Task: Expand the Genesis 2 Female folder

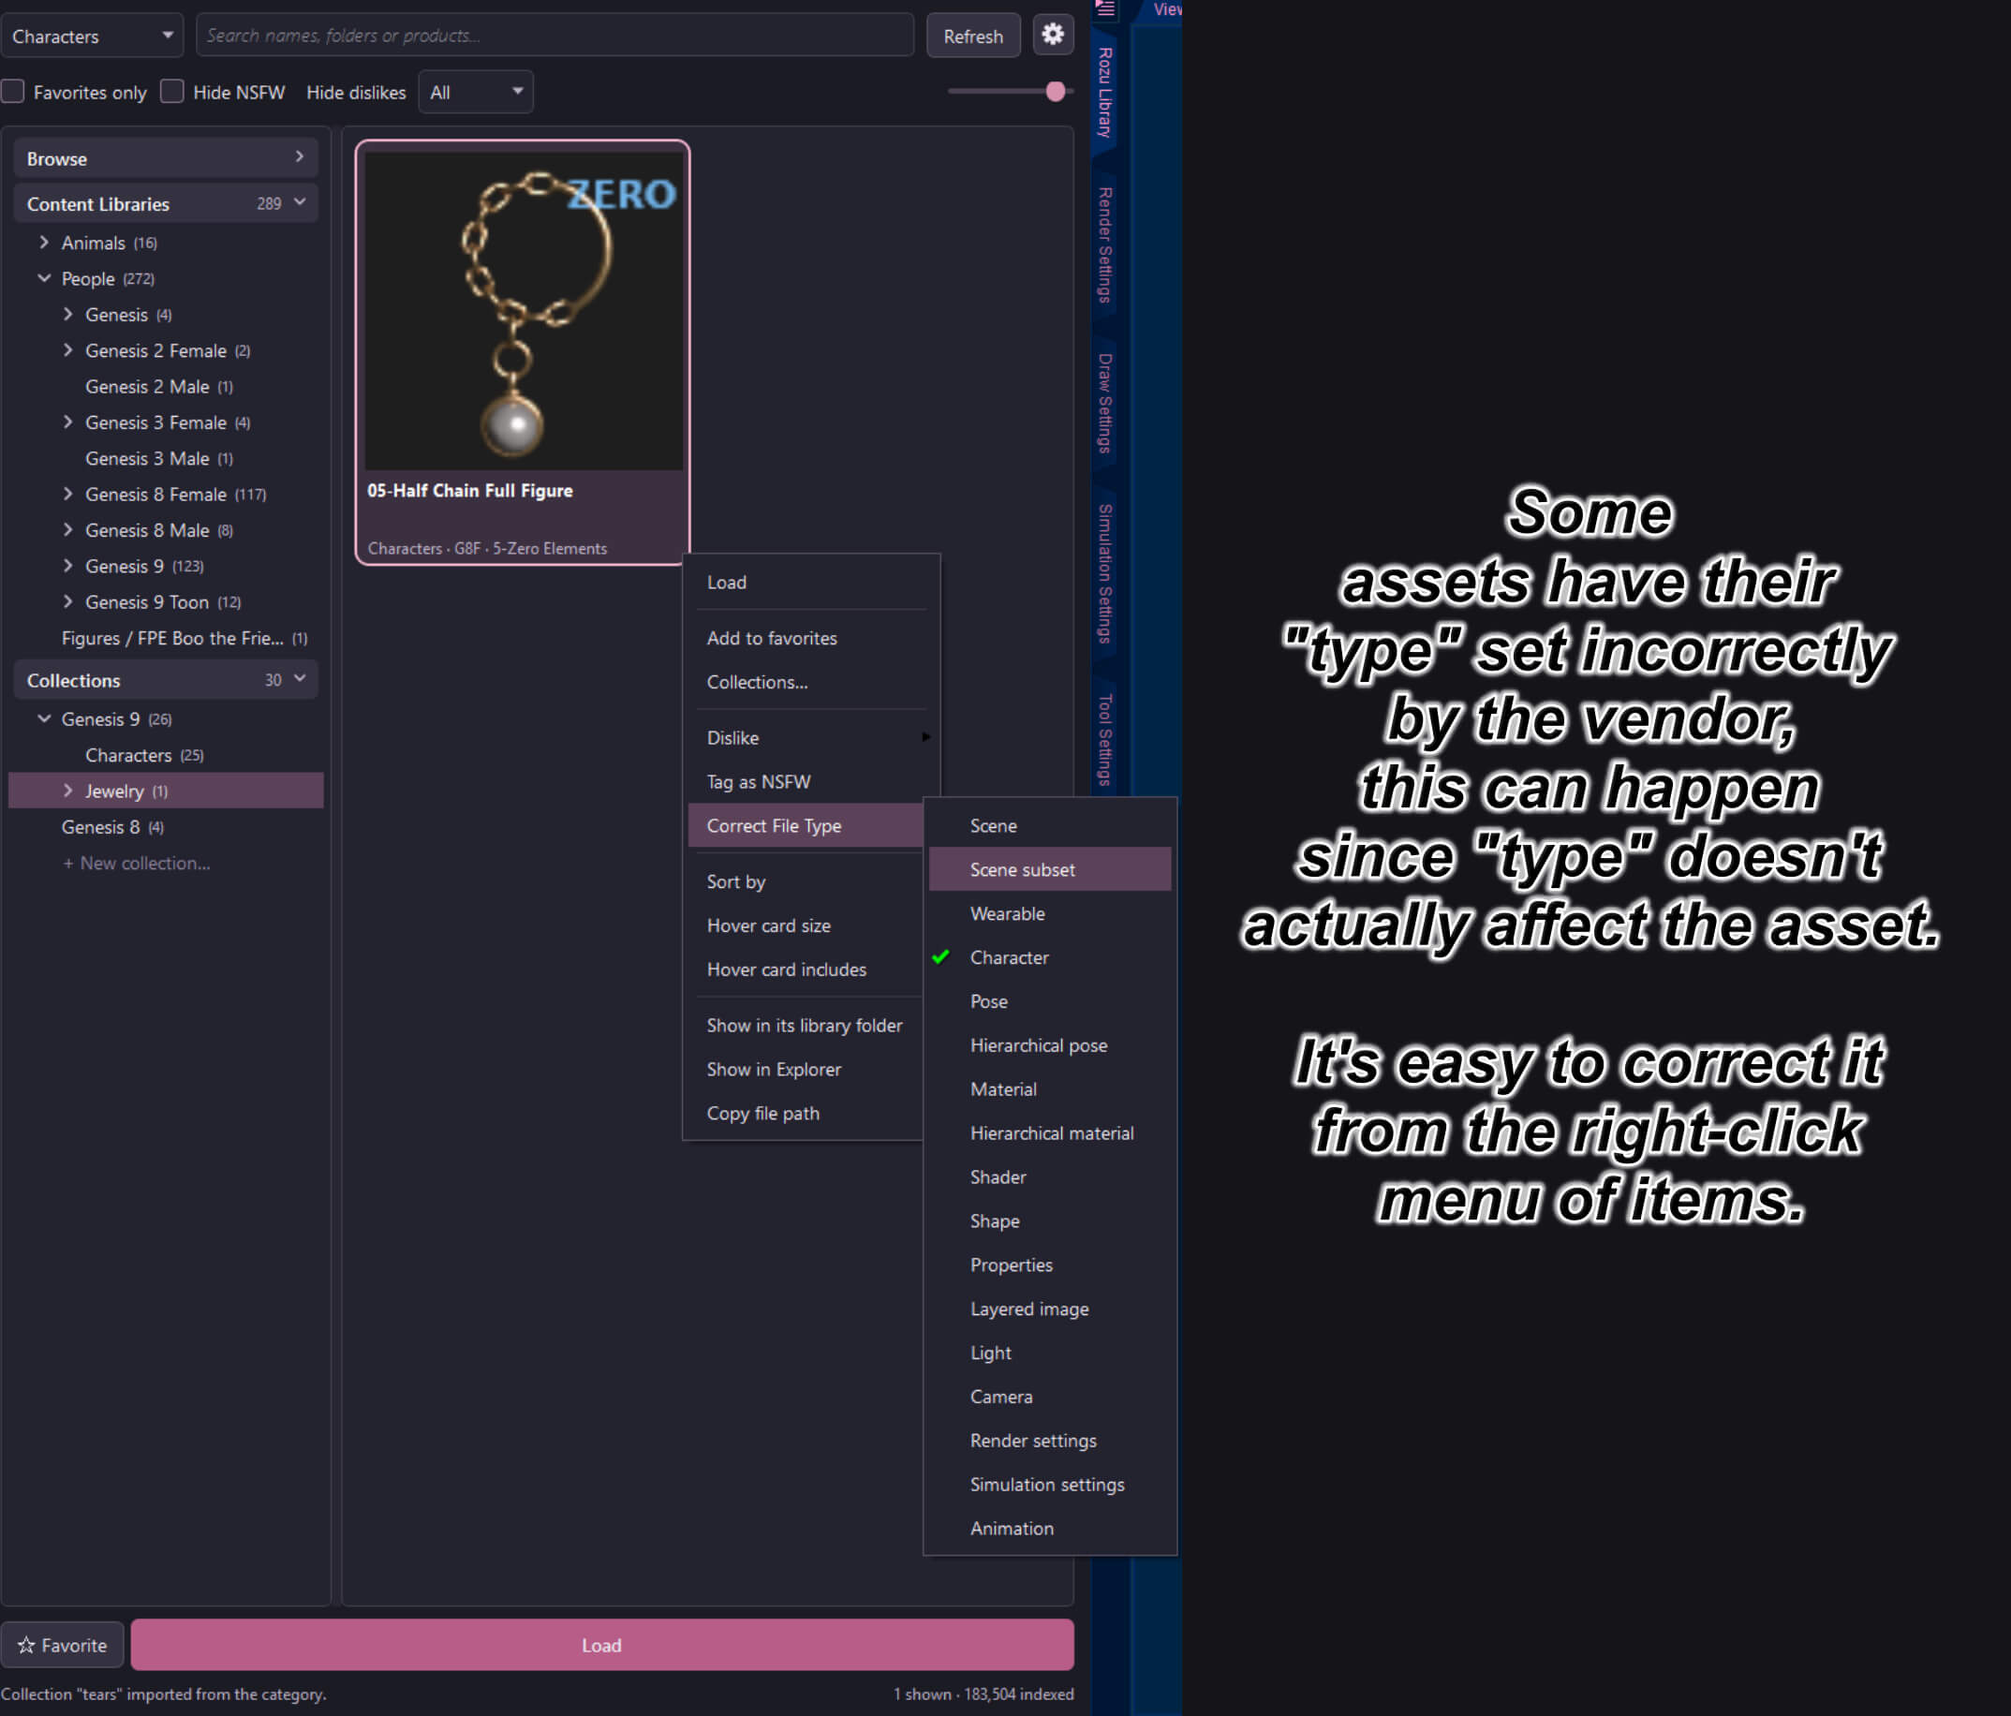Action: pos(68,350)
